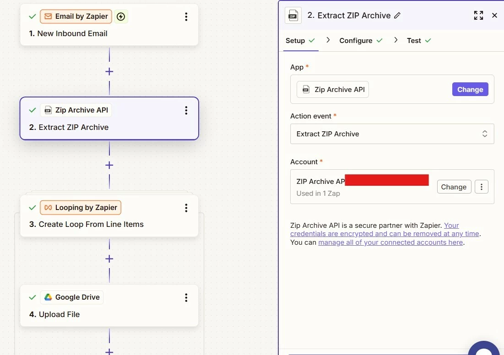Image resolution: width=504 pixels, height=355 pixels.
Task: Close the Extract ZIP Archive panel
Action: click(495, 15)
